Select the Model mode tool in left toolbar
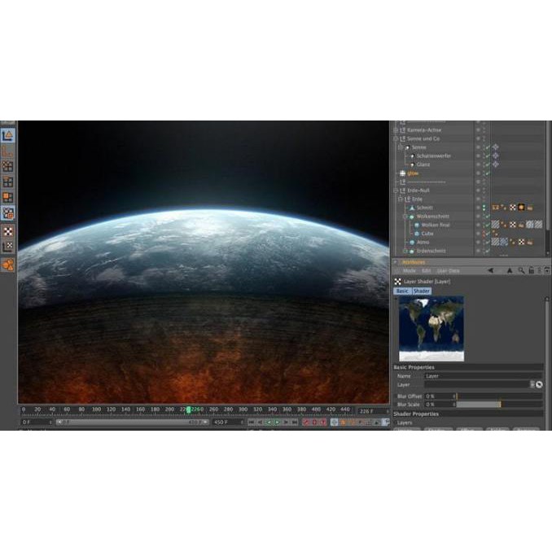 pos(8,135)
